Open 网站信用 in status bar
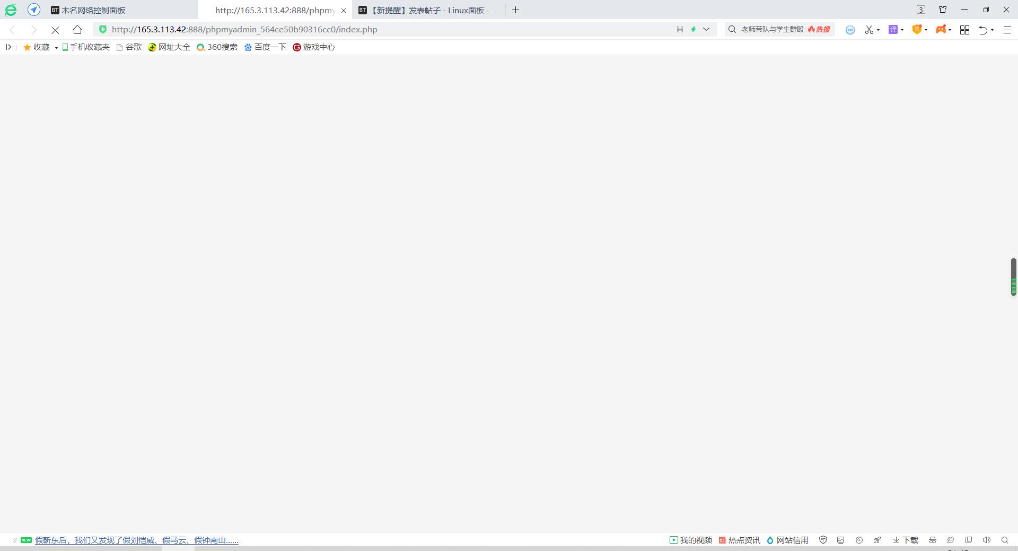Viewport: 1018px width, 551px height. [788, 540]
